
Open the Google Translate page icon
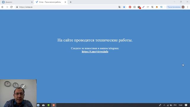[120, 7]
